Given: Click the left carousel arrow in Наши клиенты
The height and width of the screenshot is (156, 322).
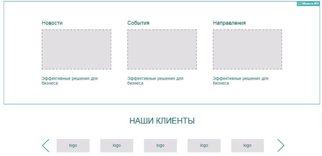Looking at the screenshot, I should pyautogui.click(x=46, y=145).
